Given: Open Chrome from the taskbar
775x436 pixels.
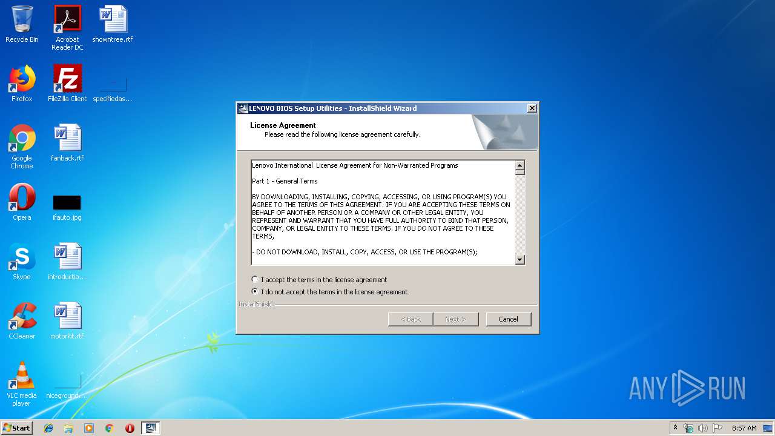Looking at the screenshot, I should tap(109, 428).
